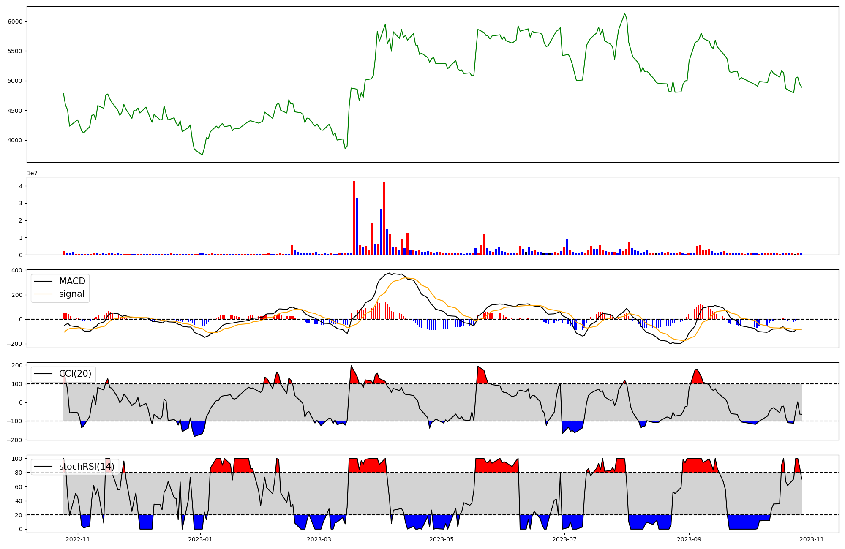Click the 1e7 volume axis multiplier
Screen dimensions: 845x549
click(x=32, y=173)
